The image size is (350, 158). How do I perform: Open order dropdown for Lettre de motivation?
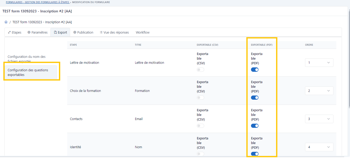coord(319,63)
